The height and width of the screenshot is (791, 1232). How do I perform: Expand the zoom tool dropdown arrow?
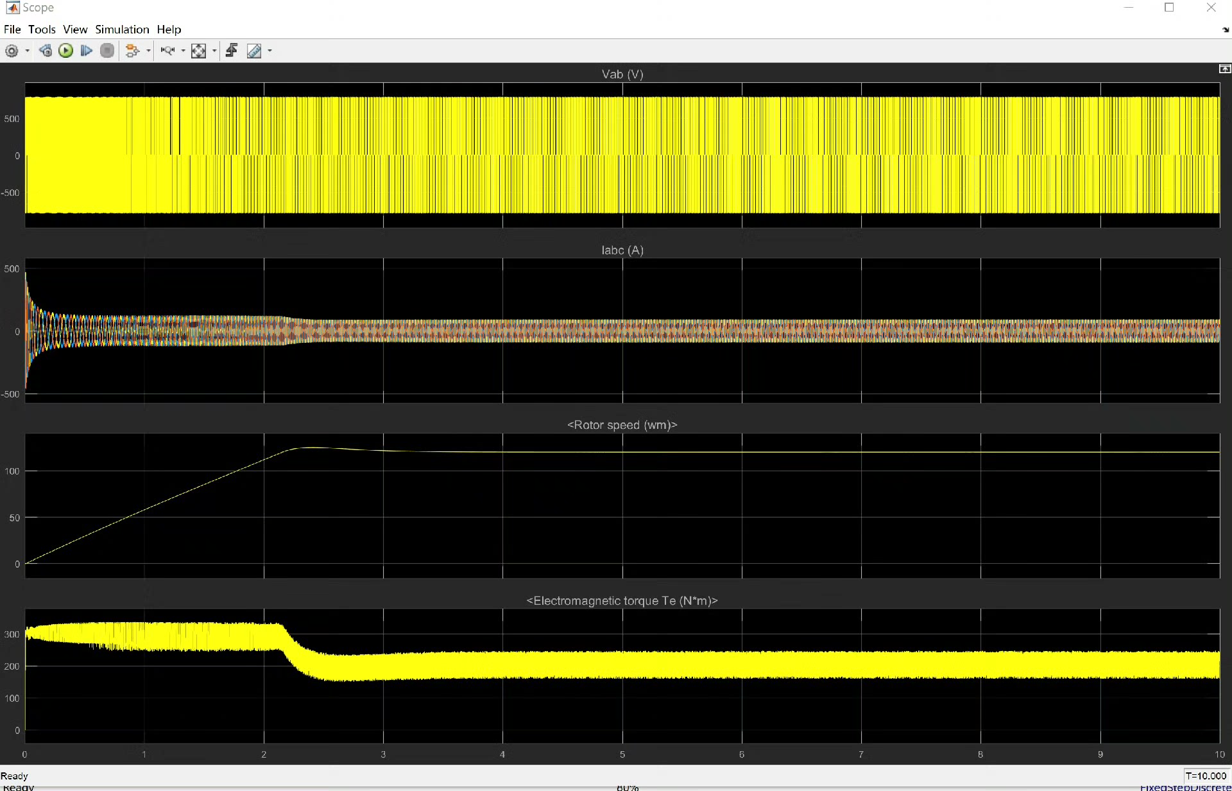coord(183,51)
